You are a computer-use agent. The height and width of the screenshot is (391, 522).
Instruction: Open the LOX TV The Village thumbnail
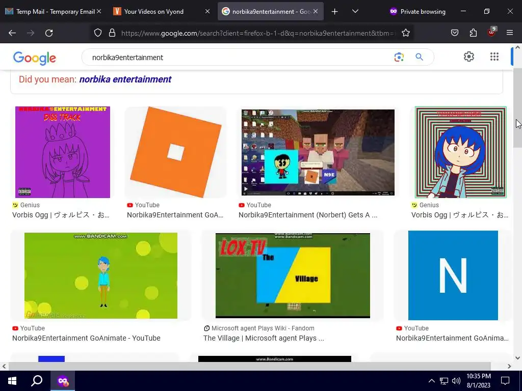click(293, 275)
